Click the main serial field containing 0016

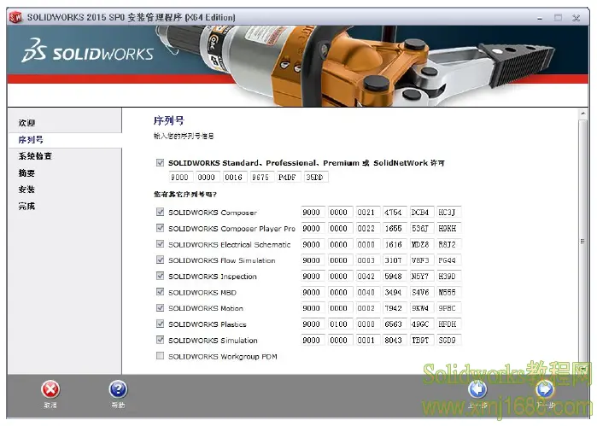(233, 177)
